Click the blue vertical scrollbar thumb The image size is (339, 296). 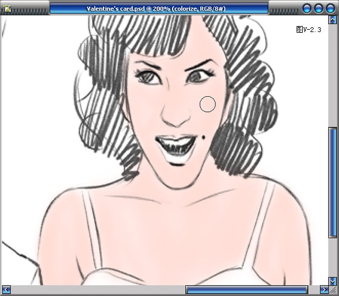(x=333, y=183)
